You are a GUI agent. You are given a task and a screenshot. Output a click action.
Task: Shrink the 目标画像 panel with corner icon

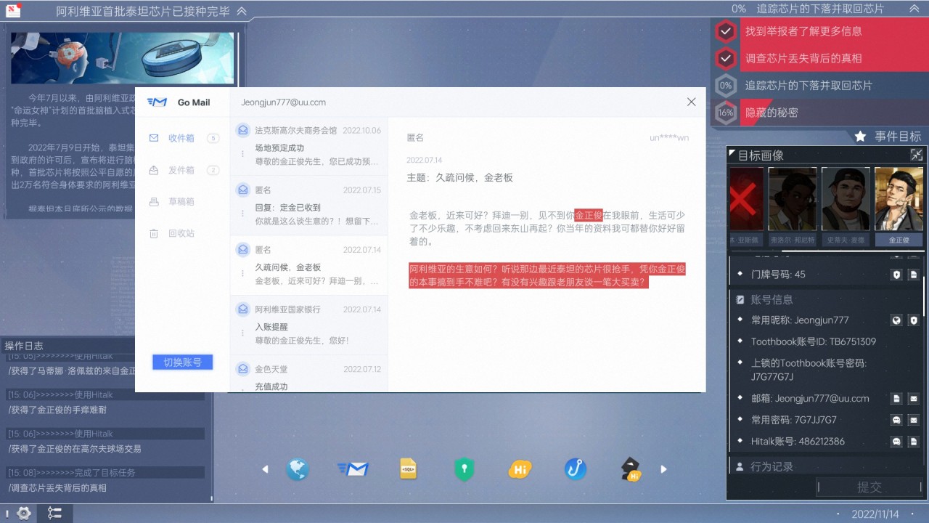917,155
